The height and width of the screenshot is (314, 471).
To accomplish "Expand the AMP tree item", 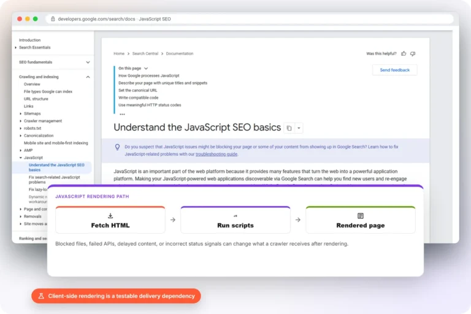I will click(x=20, y=150).
